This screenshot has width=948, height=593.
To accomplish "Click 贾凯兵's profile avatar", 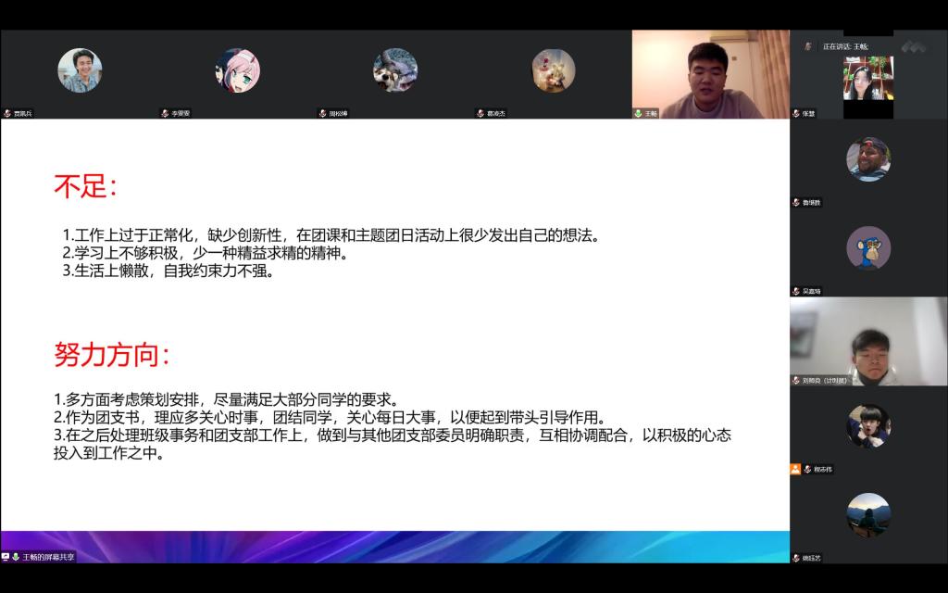I will (80, 70).
